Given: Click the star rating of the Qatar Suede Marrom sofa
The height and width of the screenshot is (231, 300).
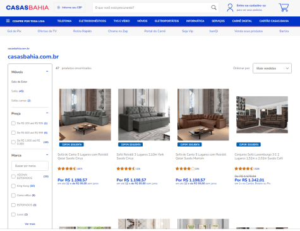Looking at the screenshot, I should (x=185, y=168).
